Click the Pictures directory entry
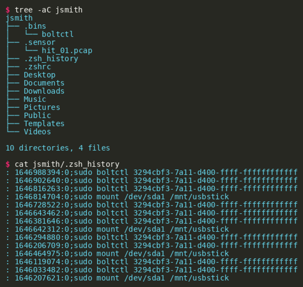This screenshot has width=303, height=287. (x=42, y=107)
